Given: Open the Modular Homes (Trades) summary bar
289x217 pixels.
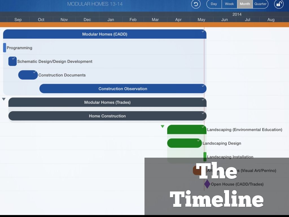Looking at the screenshot, I should [x=107, y=102].
